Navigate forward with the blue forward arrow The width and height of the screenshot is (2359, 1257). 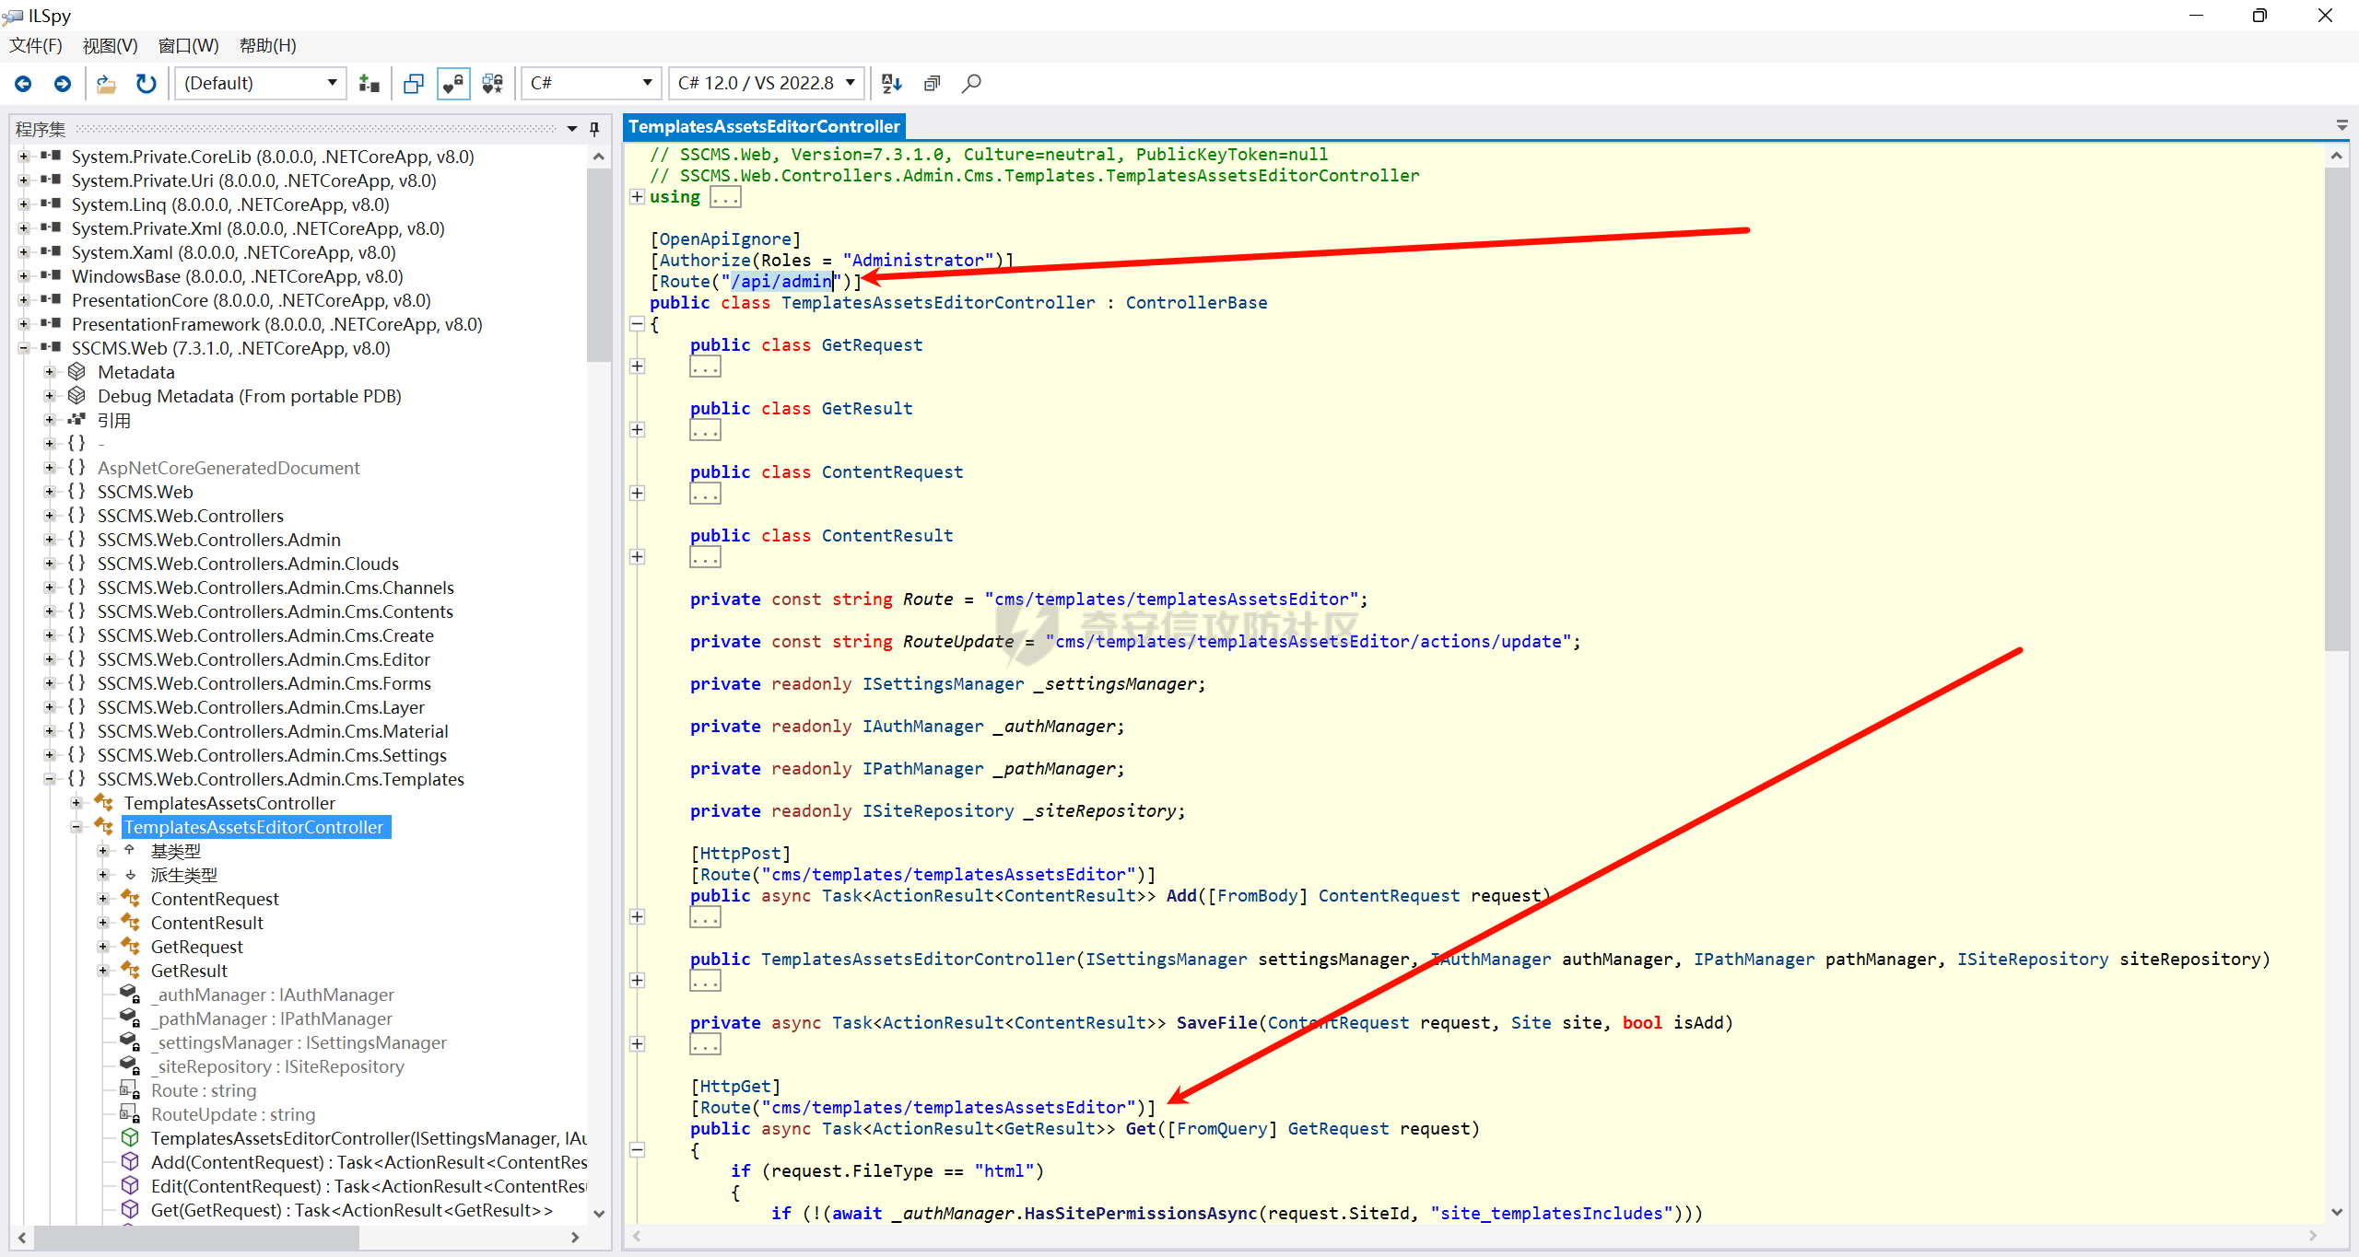pyautogui.click(x=63, y=84)
